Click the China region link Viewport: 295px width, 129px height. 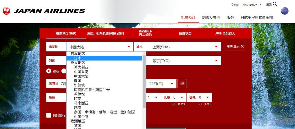click(x=235, y=5)
